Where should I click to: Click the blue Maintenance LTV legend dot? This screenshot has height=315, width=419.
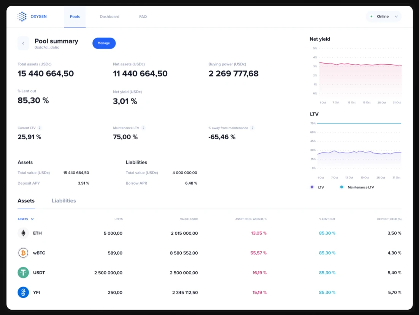tap(341, 187)
